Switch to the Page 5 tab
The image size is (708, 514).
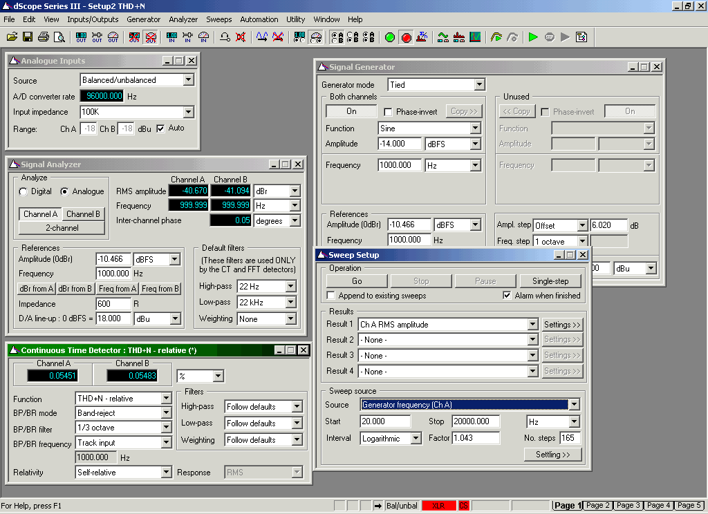tap(689, 506)
